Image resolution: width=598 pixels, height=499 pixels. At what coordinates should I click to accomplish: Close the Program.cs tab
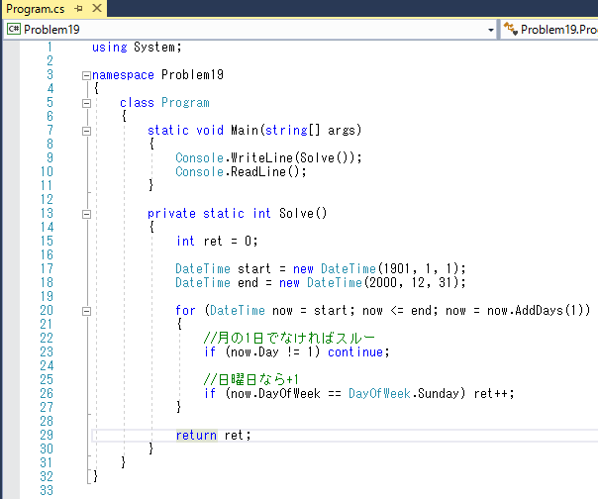tap(97, 8)
